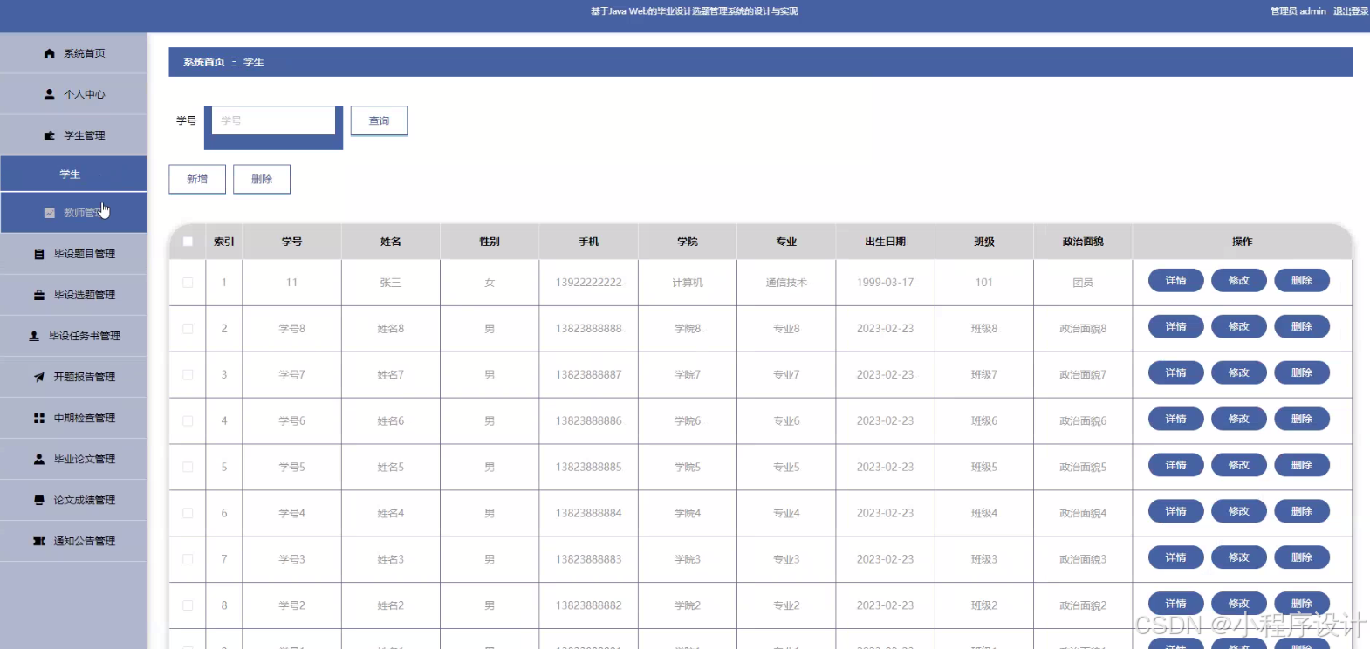The width and height of the screenshot is (1370, 649).
Task: Click 管理员 admin in the header
Action: [x=1298, y=11]
